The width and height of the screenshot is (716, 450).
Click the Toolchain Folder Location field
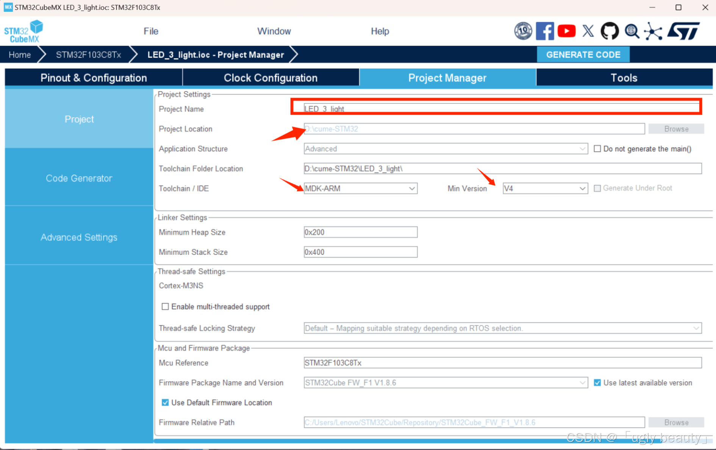[502, 168]
